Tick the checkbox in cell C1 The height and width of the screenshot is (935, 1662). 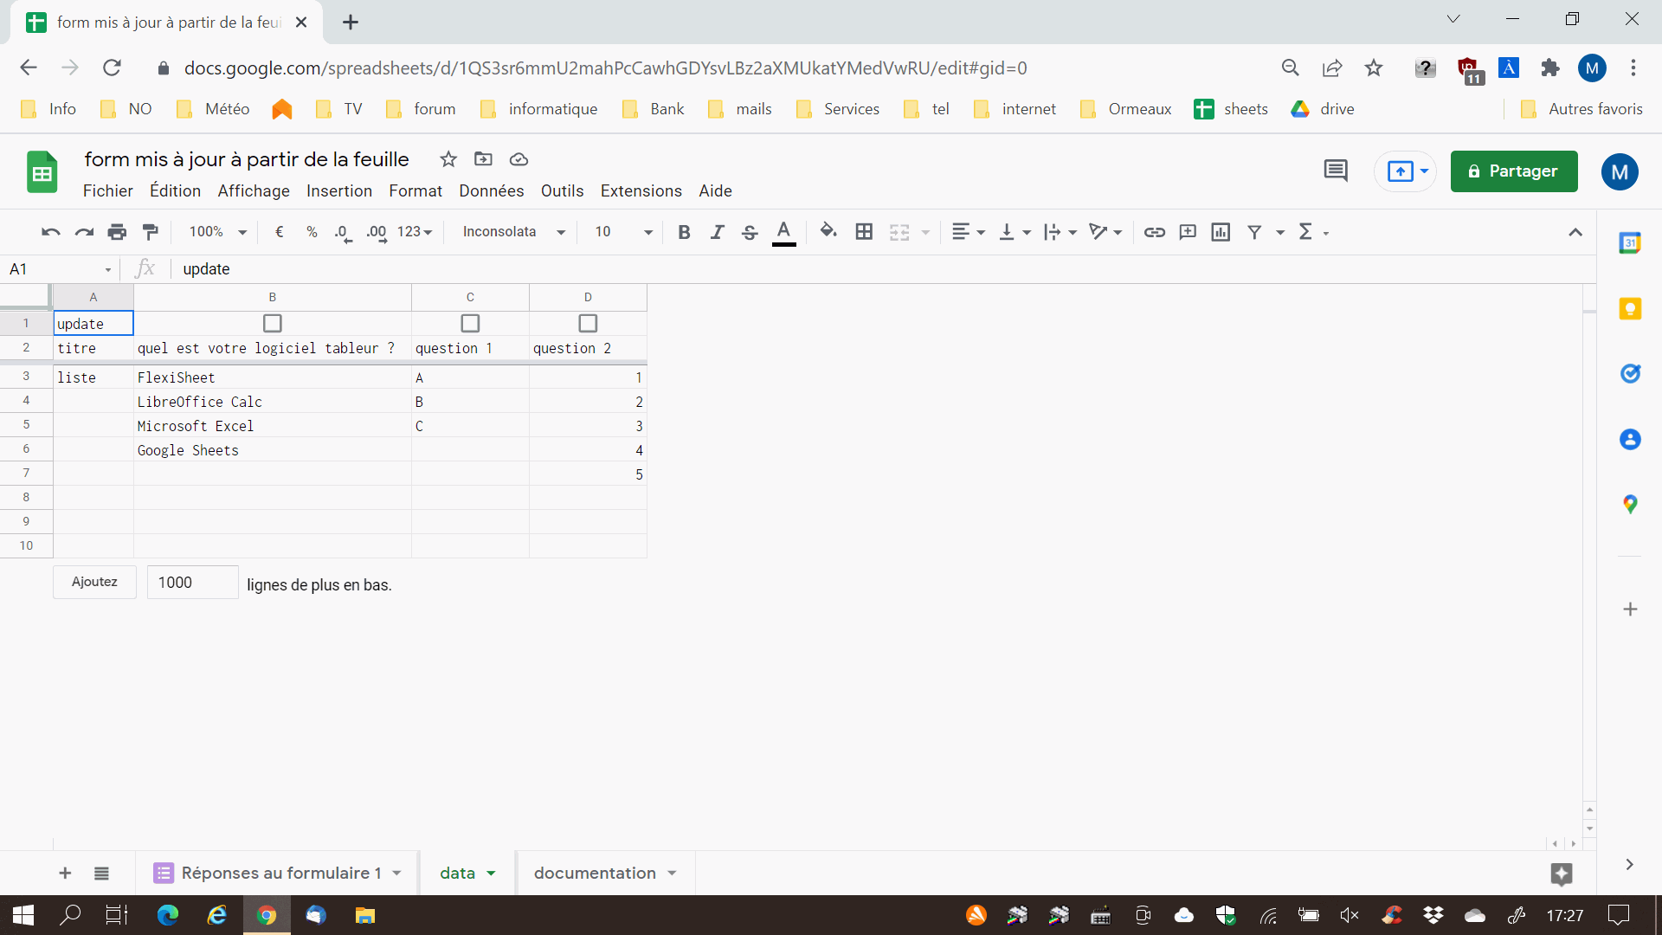(470, 323)
